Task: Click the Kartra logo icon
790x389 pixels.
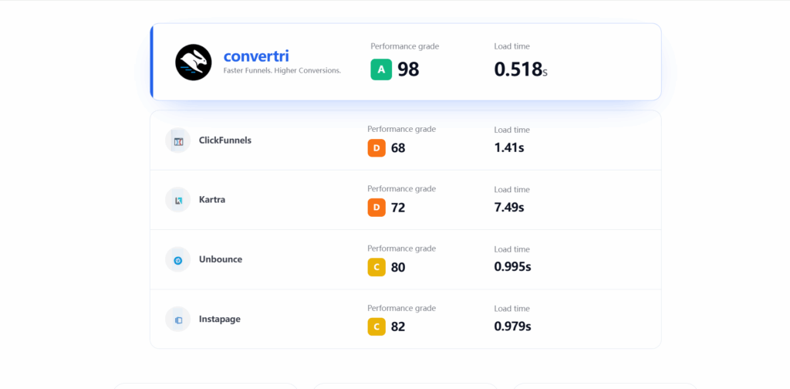Action: 178,200
